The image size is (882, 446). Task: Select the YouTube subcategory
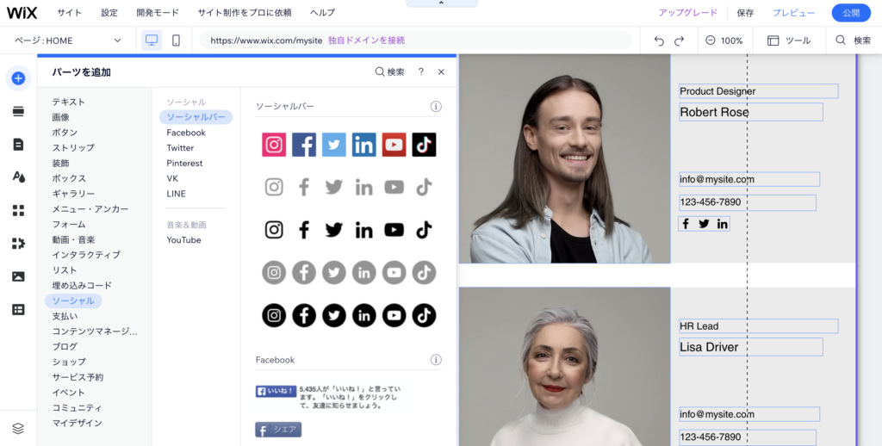click(x=183, y=239)
